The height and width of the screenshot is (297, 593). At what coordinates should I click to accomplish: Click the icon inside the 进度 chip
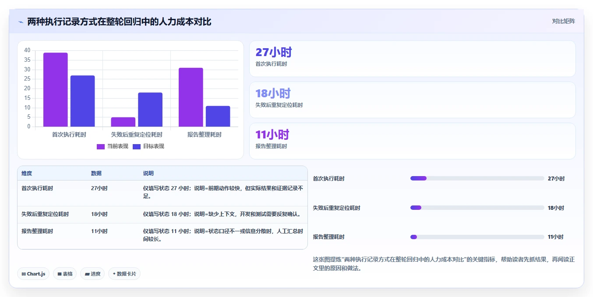point(87,274)
